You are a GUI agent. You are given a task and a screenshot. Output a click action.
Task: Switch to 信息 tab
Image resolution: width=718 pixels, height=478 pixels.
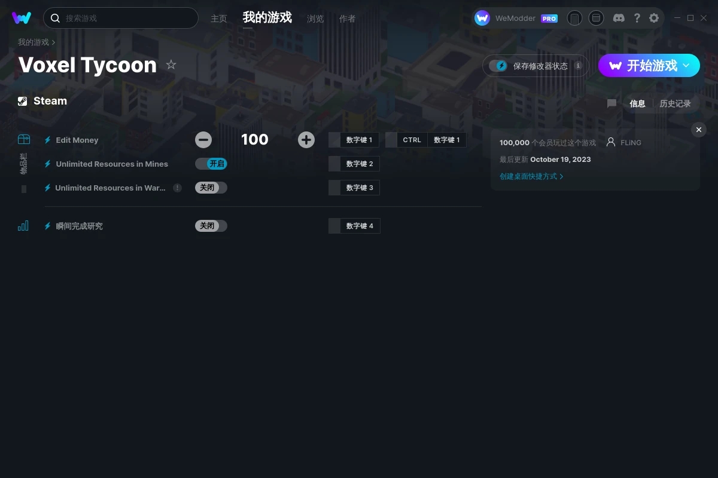[x=637, y=103]
